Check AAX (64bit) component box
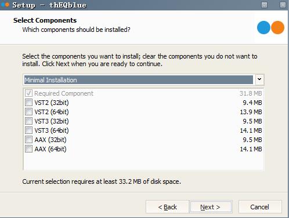The image size is (289, 218). click(28, 149)
